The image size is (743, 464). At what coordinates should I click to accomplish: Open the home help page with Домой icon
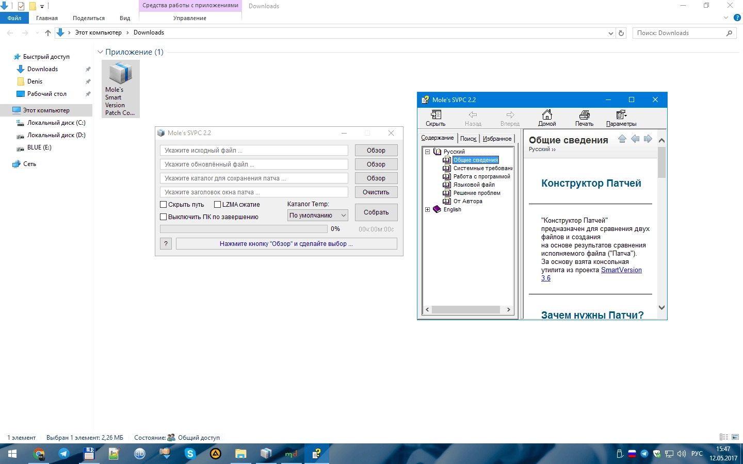[547, 118]
